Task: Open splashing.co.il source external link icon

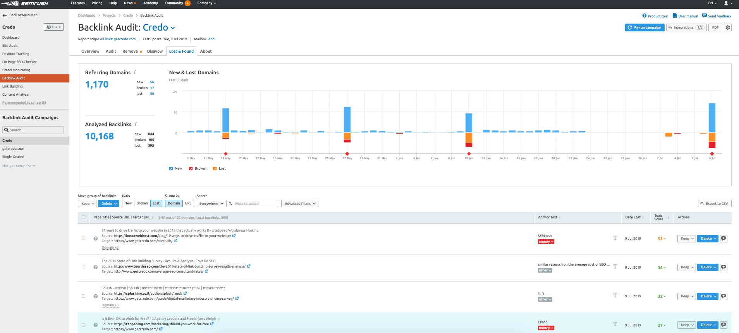Action: (185, 293)
